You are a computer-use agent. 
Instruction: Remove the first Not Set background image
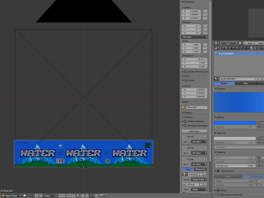205,136
